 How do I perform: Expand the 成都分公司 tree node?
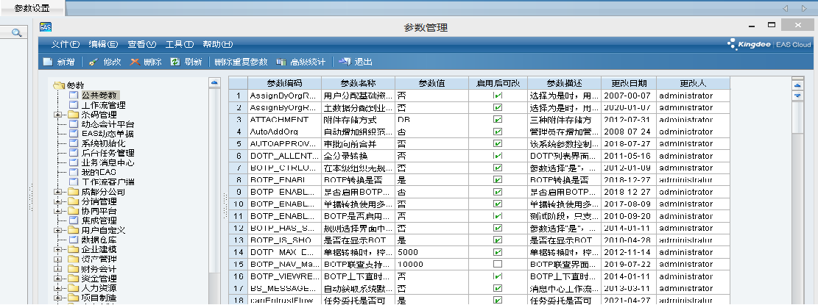tap(58, 192)
